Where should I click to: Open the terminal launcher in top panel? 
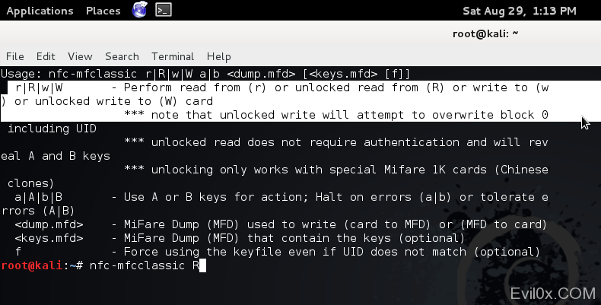163,11
